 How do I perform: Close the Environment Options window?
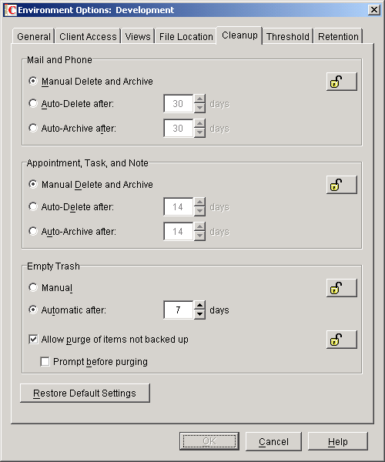click(374, 10)
